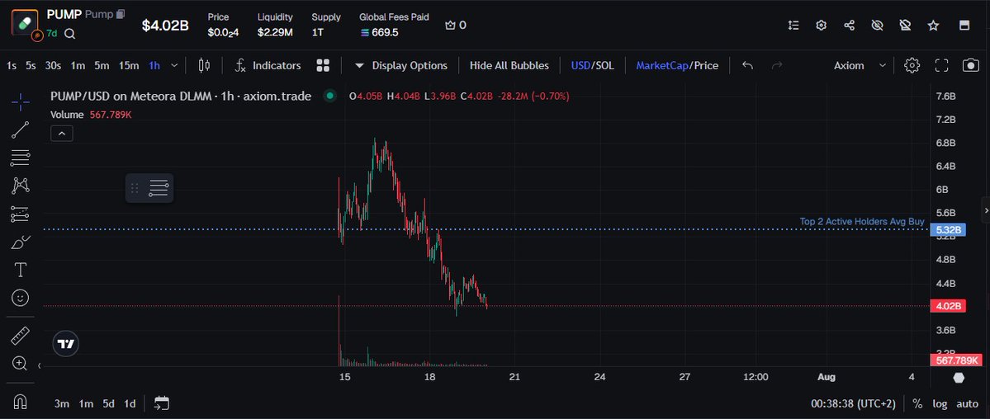Click the TradingView logo on chart
The height and width of the screenshot is (419, 990).
pyautogui.click(x=66, y=344)
